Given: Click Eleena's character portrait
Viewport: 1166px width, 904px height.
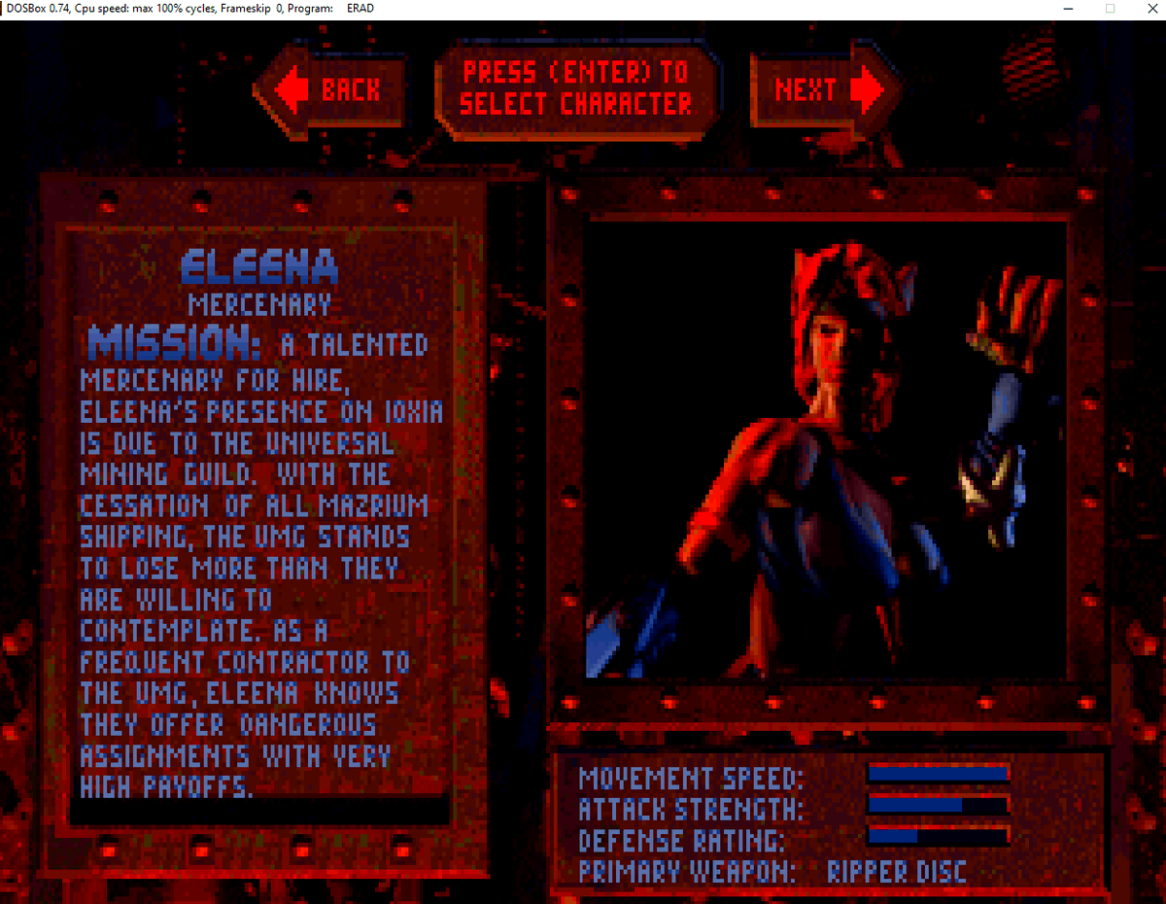Looking at the screenshot, I should [x=827, y=448].
